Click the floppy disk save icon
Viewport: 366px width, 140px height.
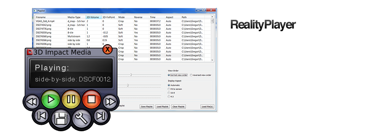pyautogui.click(x=61, y=119)
